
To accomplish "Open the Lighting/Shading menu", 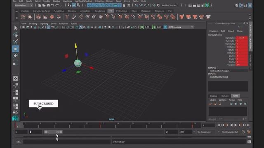I will (83, 1).
